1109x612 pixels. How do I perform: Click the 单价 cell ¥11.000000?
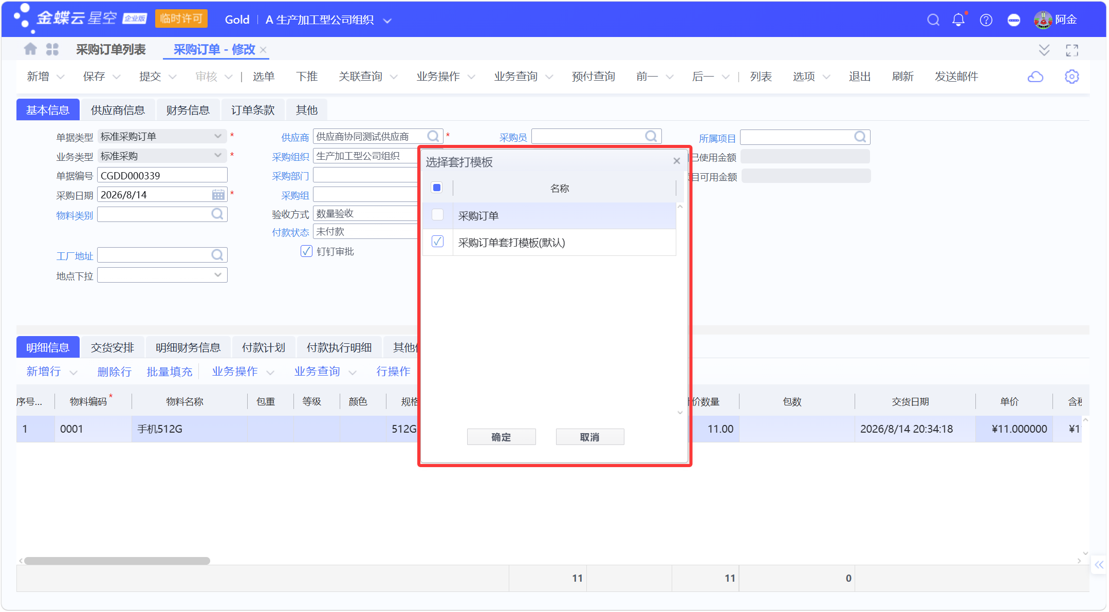coord(1014,429)
